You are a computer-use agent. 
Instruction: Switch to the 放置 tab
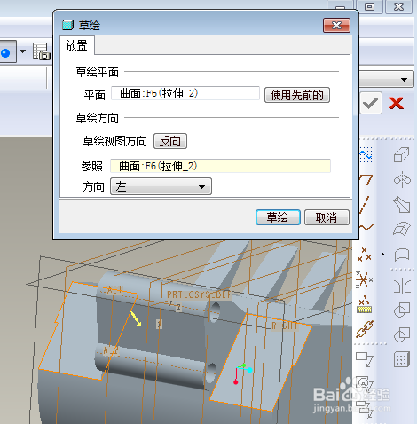pos(77,45)
